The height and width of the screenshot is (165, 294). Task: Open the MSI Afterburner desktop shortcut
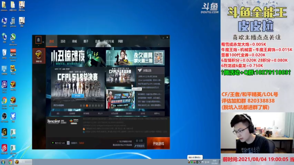[13, 39]
